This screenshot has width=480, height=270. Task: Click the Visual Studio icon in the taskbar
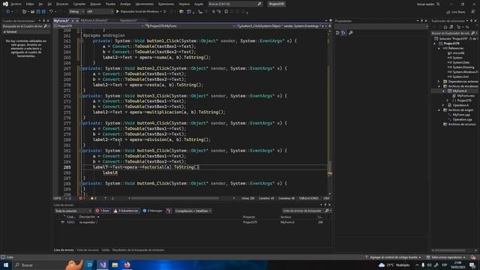click(x=103, y=265)
